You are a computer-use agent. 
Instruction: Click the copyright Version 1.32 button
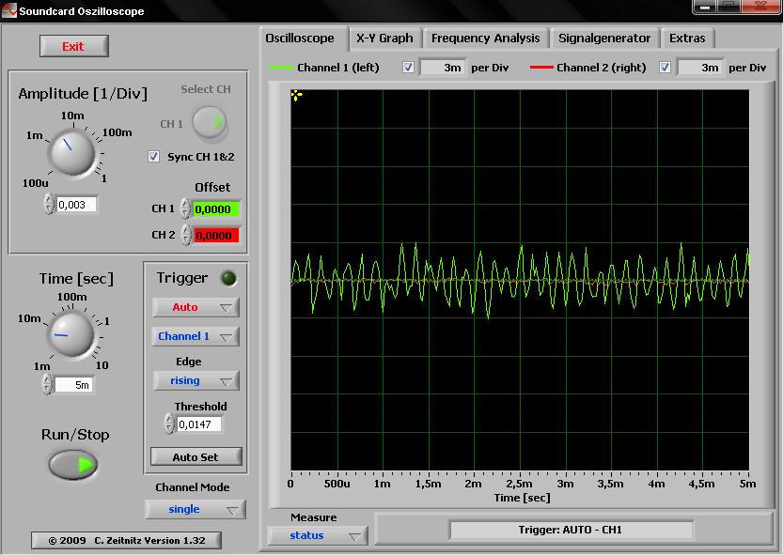point(126,540)
